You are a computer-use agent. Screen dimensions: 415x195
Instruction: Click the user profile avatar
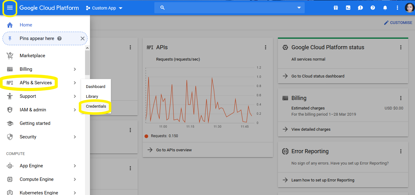[409, 8]
